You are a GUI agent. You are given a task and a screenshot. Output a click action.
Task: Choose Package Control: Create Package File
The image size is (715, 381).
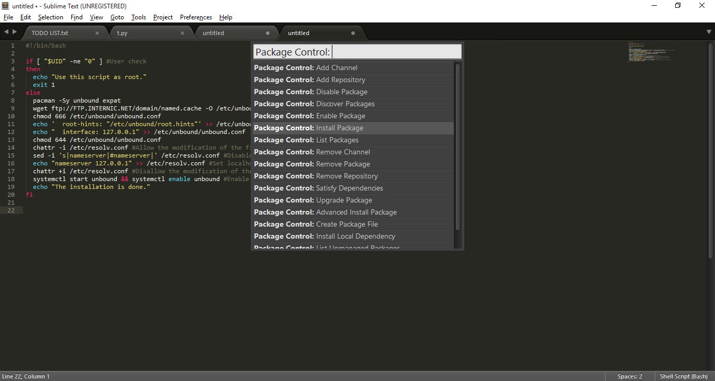pyautogui.click(x=353, y=224)
